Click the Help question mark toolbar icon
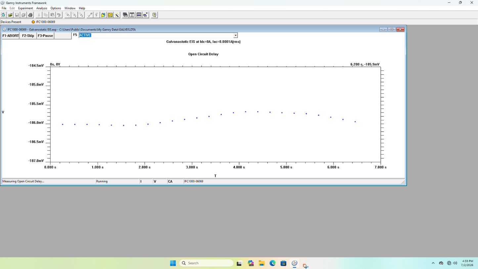 click(x=154, y=15)
